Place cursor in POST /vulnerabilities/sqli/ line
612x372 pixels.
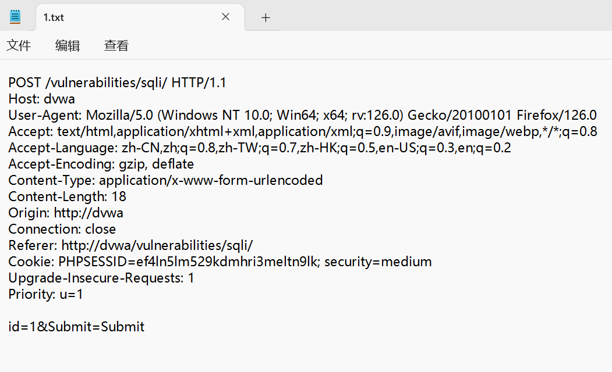click(x=116, y=83)
